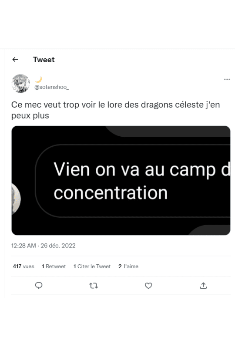Click the moon emoji display name
This screenshot has width=235, height=344.
(x=38, y=79)
